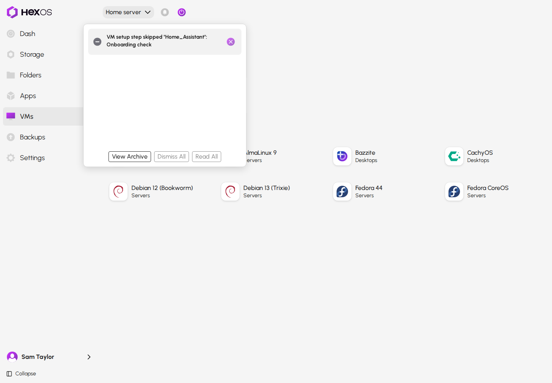Open the notifications bell icon
552x383 pixels.
165,12
